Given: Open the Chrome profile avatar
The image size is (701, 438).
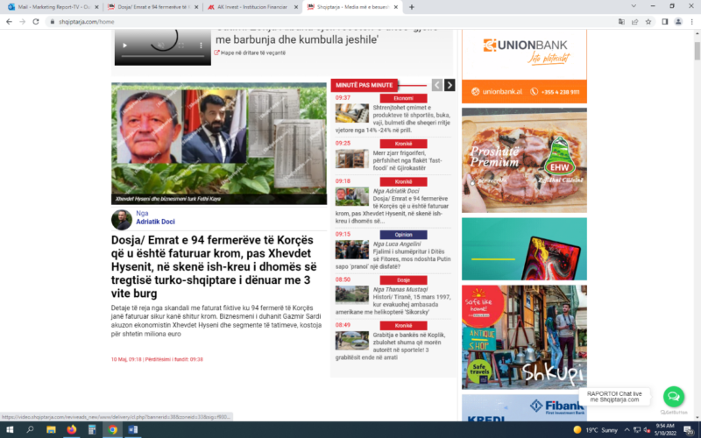Looking at the screenshot, I should click(x=678, y=21).
